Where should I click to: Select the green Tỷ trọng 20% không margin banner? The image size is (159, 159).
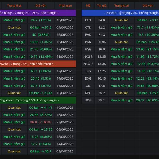[x=38, y=100]
